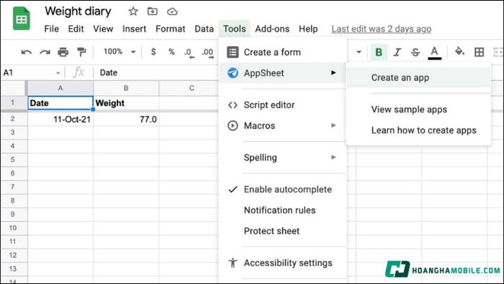Click the select-all corner box
The height and width of the screenshot is (284, 504).
tap(14, 88)
